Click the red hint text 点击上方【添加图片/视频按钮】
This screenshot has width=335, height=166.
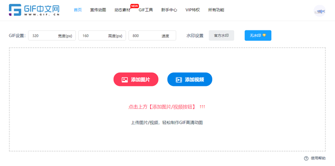point(162,107)
